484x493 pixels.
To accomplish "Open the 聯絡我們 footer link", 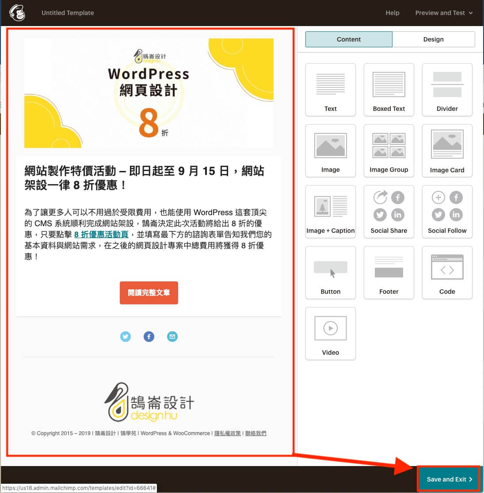I will [255, 433].
